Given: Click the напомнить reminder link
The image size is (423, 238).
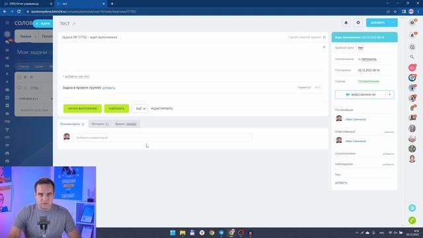Looking at the screenshot, I should point(369,59).
